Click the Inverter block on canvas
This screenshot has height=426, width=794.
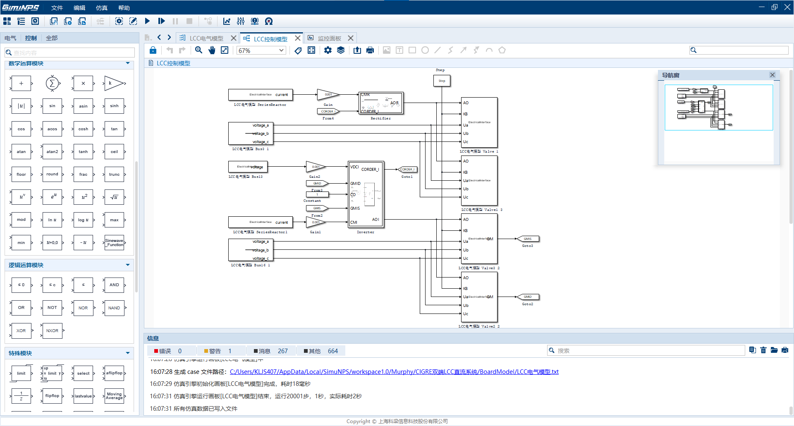(366, 194)
